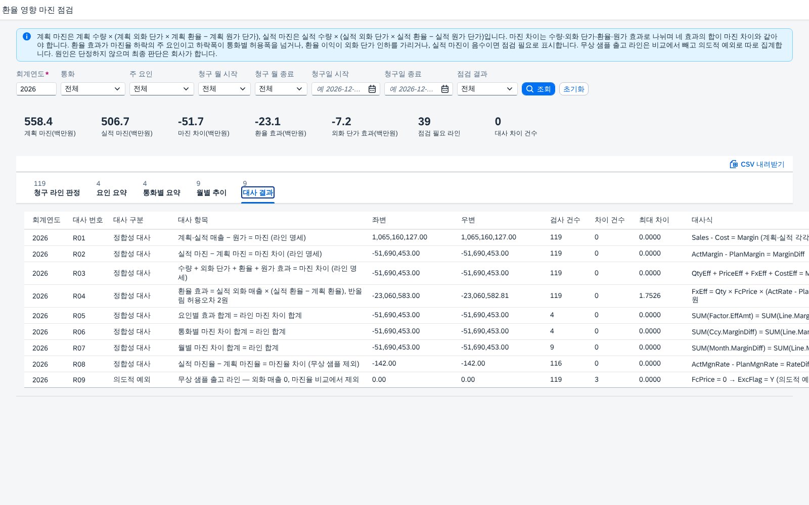809x505 pixels.
Task: Select the R05 reconciliation row cell
Action: point(79,316)
